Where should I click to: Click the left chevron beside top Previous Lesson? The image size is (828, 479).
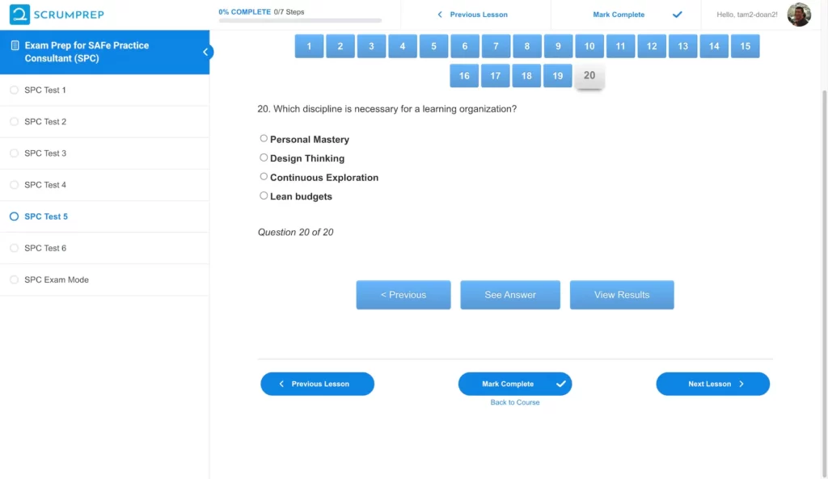click(440, 15)
